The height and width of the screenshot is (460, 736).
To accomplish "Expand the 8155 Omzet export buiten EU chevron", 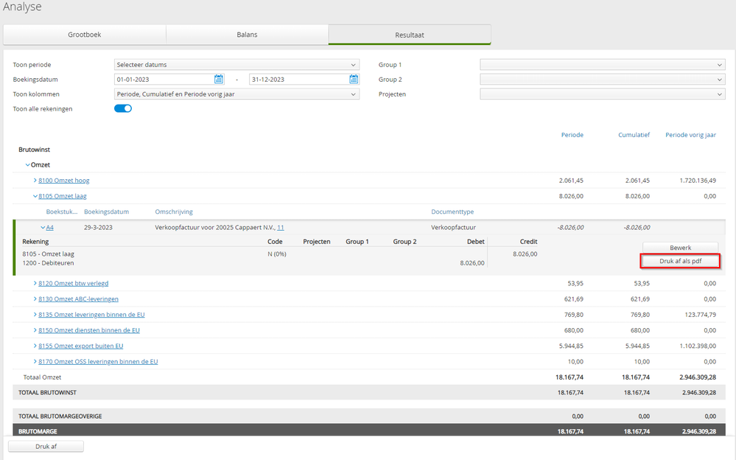I will 35,346.
